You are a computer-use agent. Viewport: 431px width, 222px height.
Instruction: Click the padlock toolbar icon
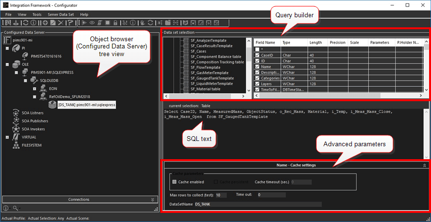tap(116, 23)
